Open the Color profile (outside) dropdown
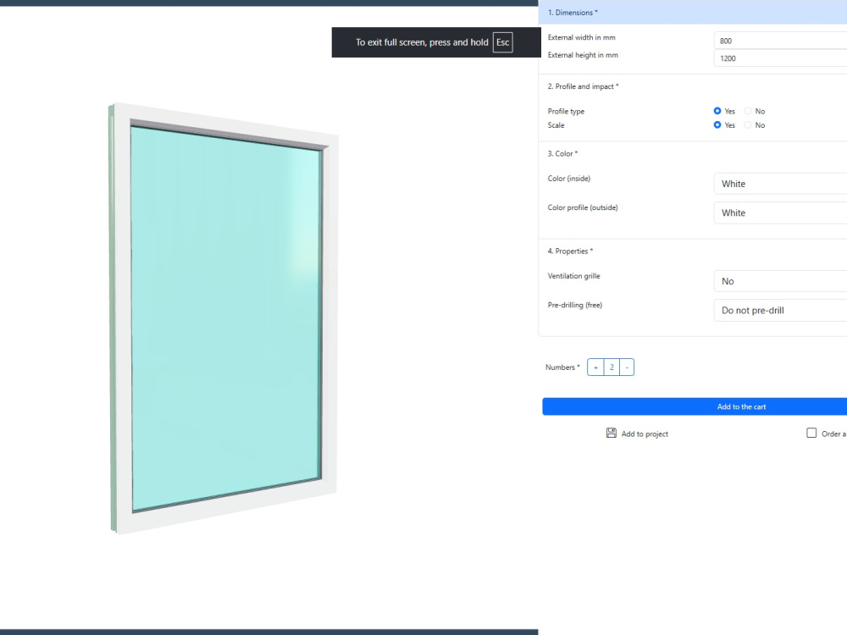The height and width of the screenshot is (635, 847). tap(780, 213)
